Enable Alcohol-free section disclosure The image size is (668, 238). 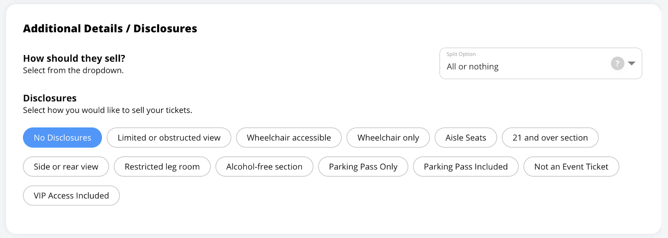pyautogui.click(x=264, y=167)
